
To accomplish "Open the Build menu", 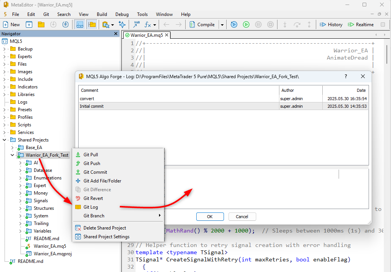I will tap(102, 14).
